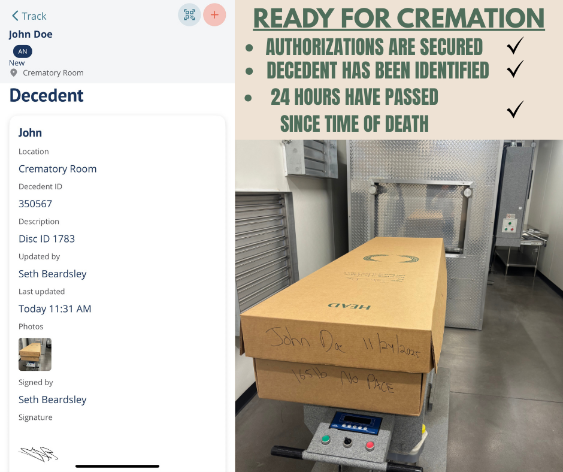Image resolution: width=563 pixels, height=472 pixels.
Task: Click the Decedent section title
Action: [x=46, y=96]
